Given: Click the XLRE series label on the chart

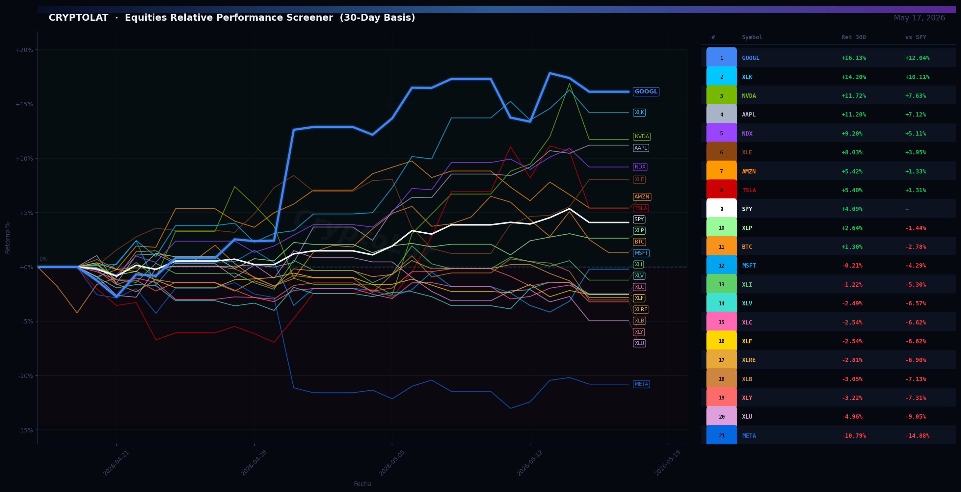Looking at the screenshot, I should tap(641, 309).
